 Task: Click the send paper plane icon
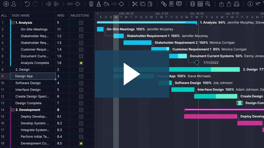(x=258, y=4)
